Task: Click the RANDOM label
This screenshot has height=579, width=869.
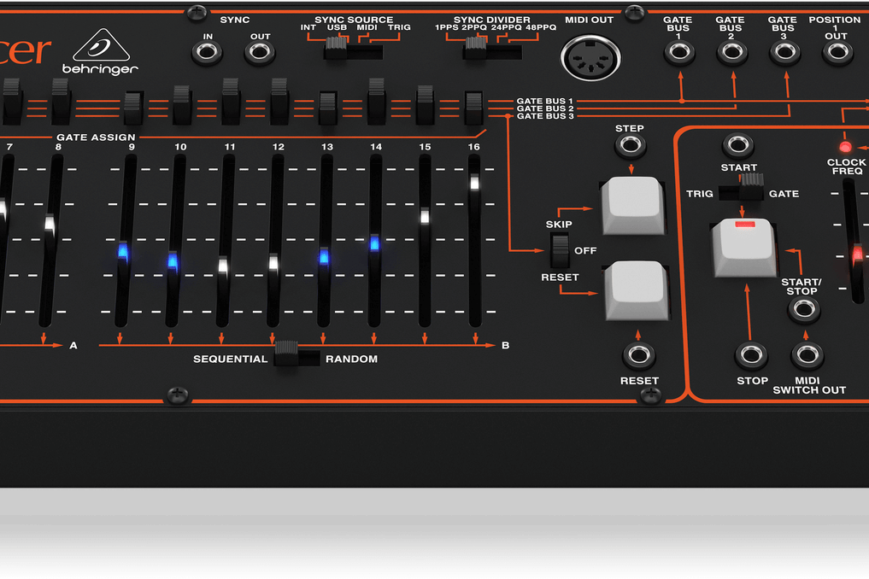Action: [351, 359]
